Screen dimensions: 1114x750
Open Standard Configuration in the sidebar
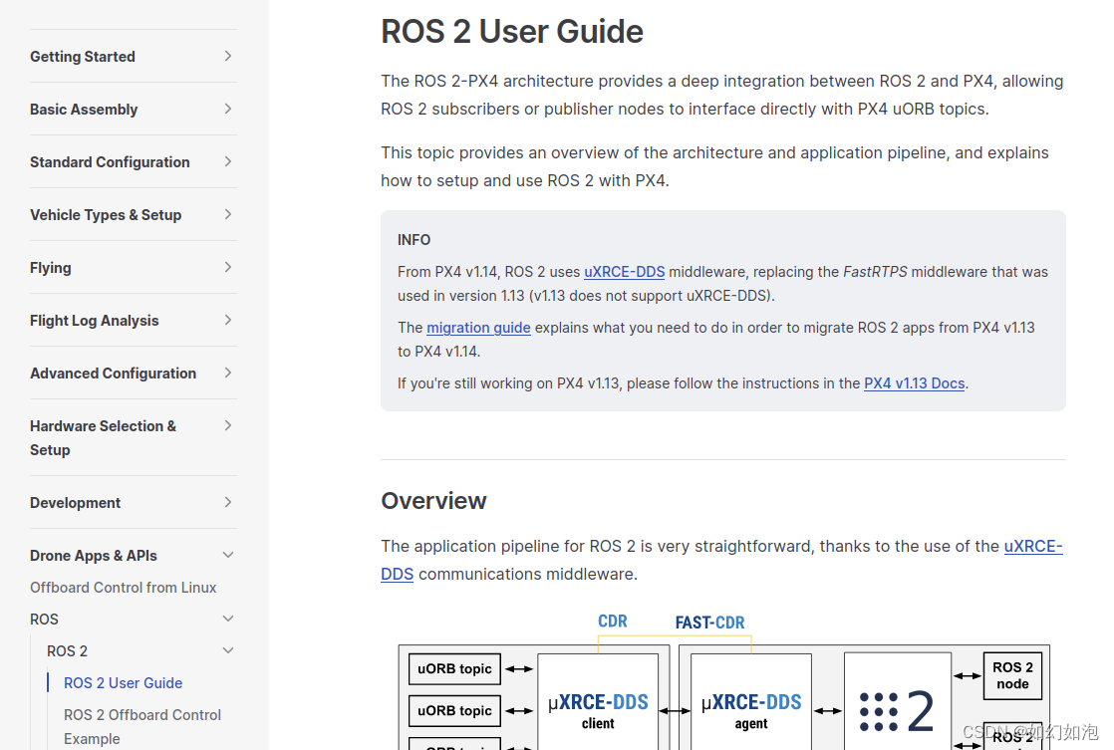110,162
